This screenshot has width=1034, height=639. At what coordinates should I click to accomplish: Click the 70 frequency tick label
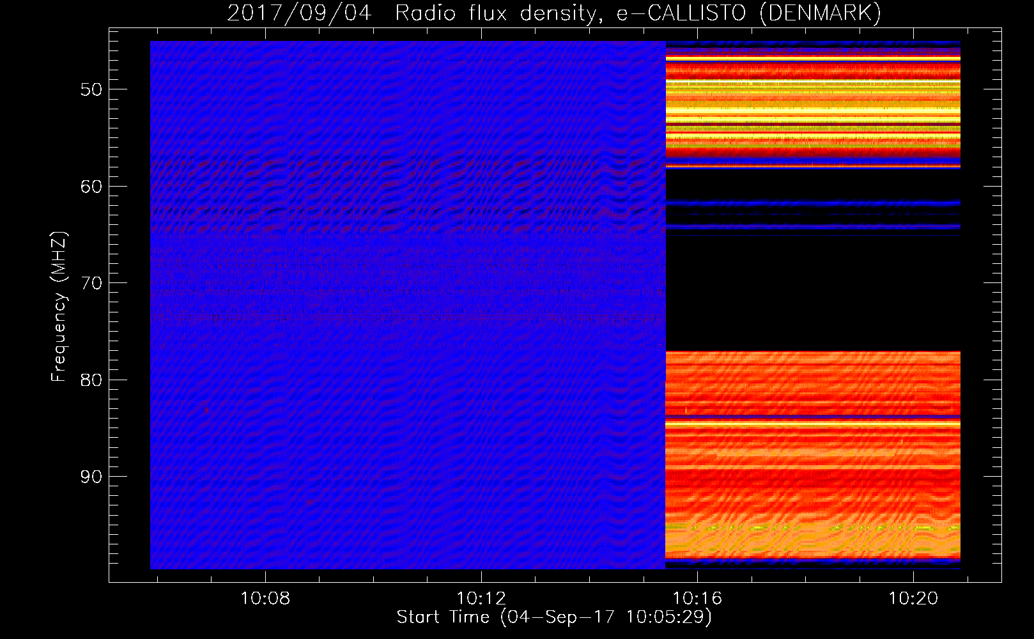(91, 283)
